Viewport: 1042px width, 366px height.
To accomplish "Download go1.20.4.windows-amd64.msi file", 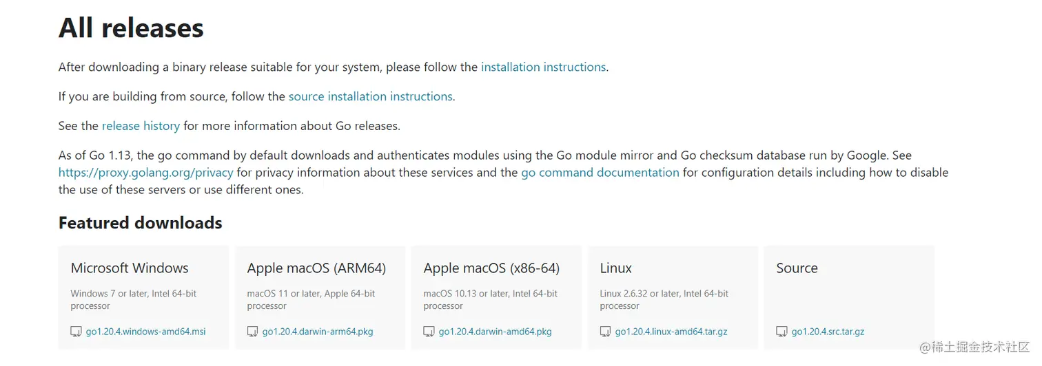I will pyautogui.click(x=145, y=332).
